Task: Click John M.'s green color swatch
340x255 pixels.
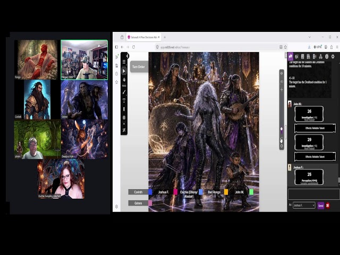Action: (x=251, y=192)
